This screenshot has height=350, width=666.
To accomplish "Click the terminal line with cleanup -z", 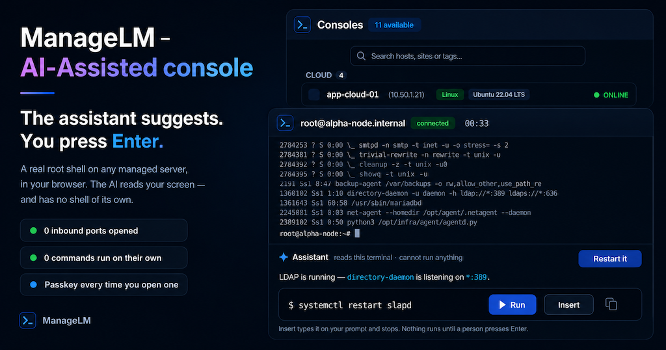I will [363, 165].
